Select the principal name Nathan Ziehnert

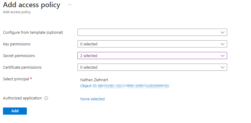[94, 80]
